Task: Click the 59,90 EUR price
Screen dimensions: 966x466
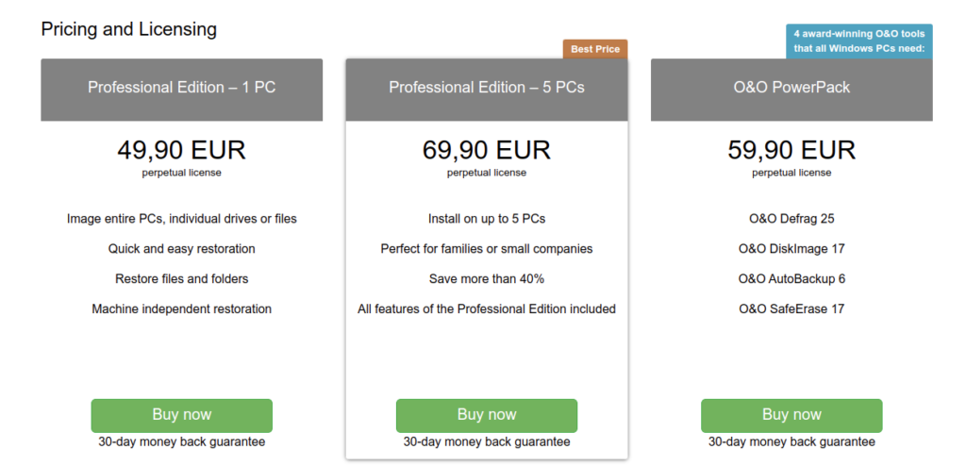Action: (791, 150)
